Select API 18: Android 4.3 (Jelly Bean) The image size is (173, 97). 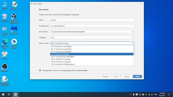(92, 51)
